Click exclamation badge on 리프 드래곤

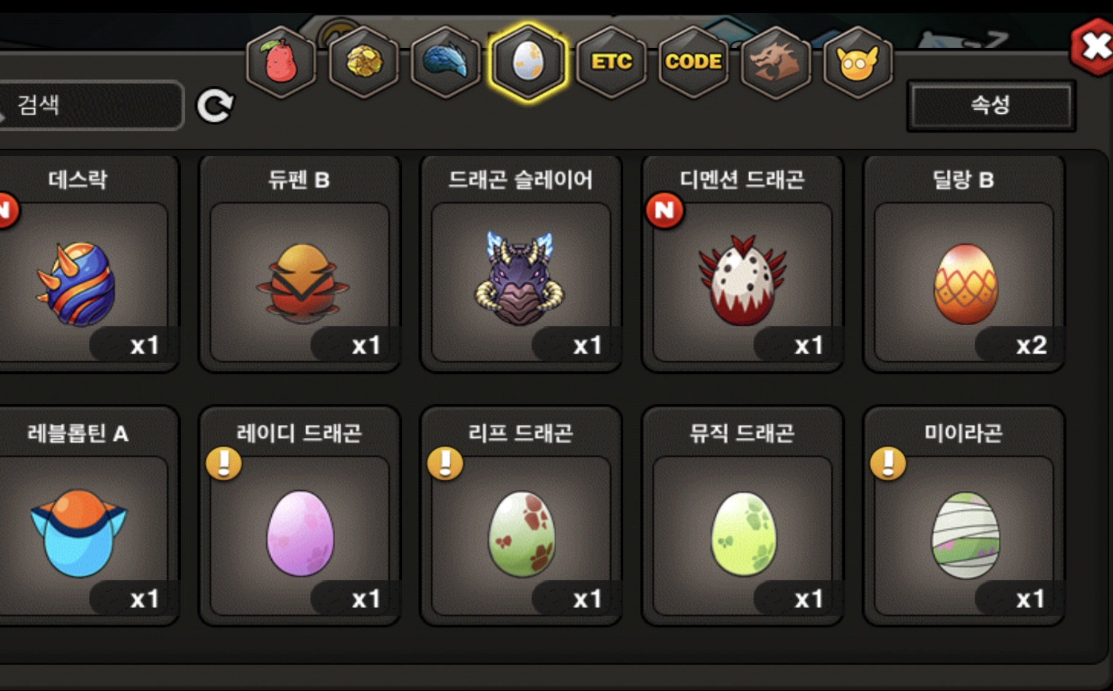pos(445,464)
